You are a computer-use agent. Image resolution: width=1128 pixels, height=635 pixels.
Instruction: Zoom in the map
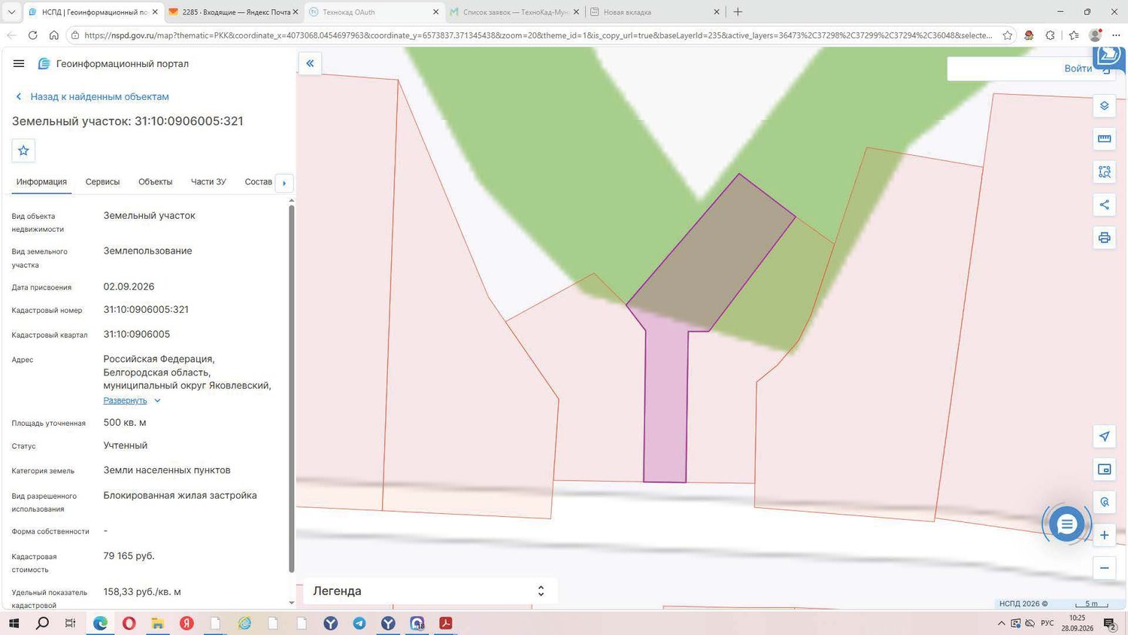pos(1104,535)
